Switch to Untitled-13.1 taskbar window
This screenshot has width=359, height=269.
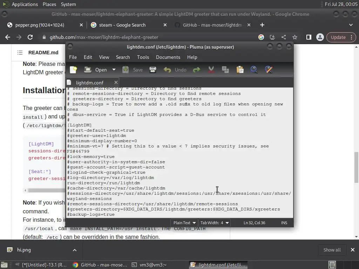click(x=41, y=265)
